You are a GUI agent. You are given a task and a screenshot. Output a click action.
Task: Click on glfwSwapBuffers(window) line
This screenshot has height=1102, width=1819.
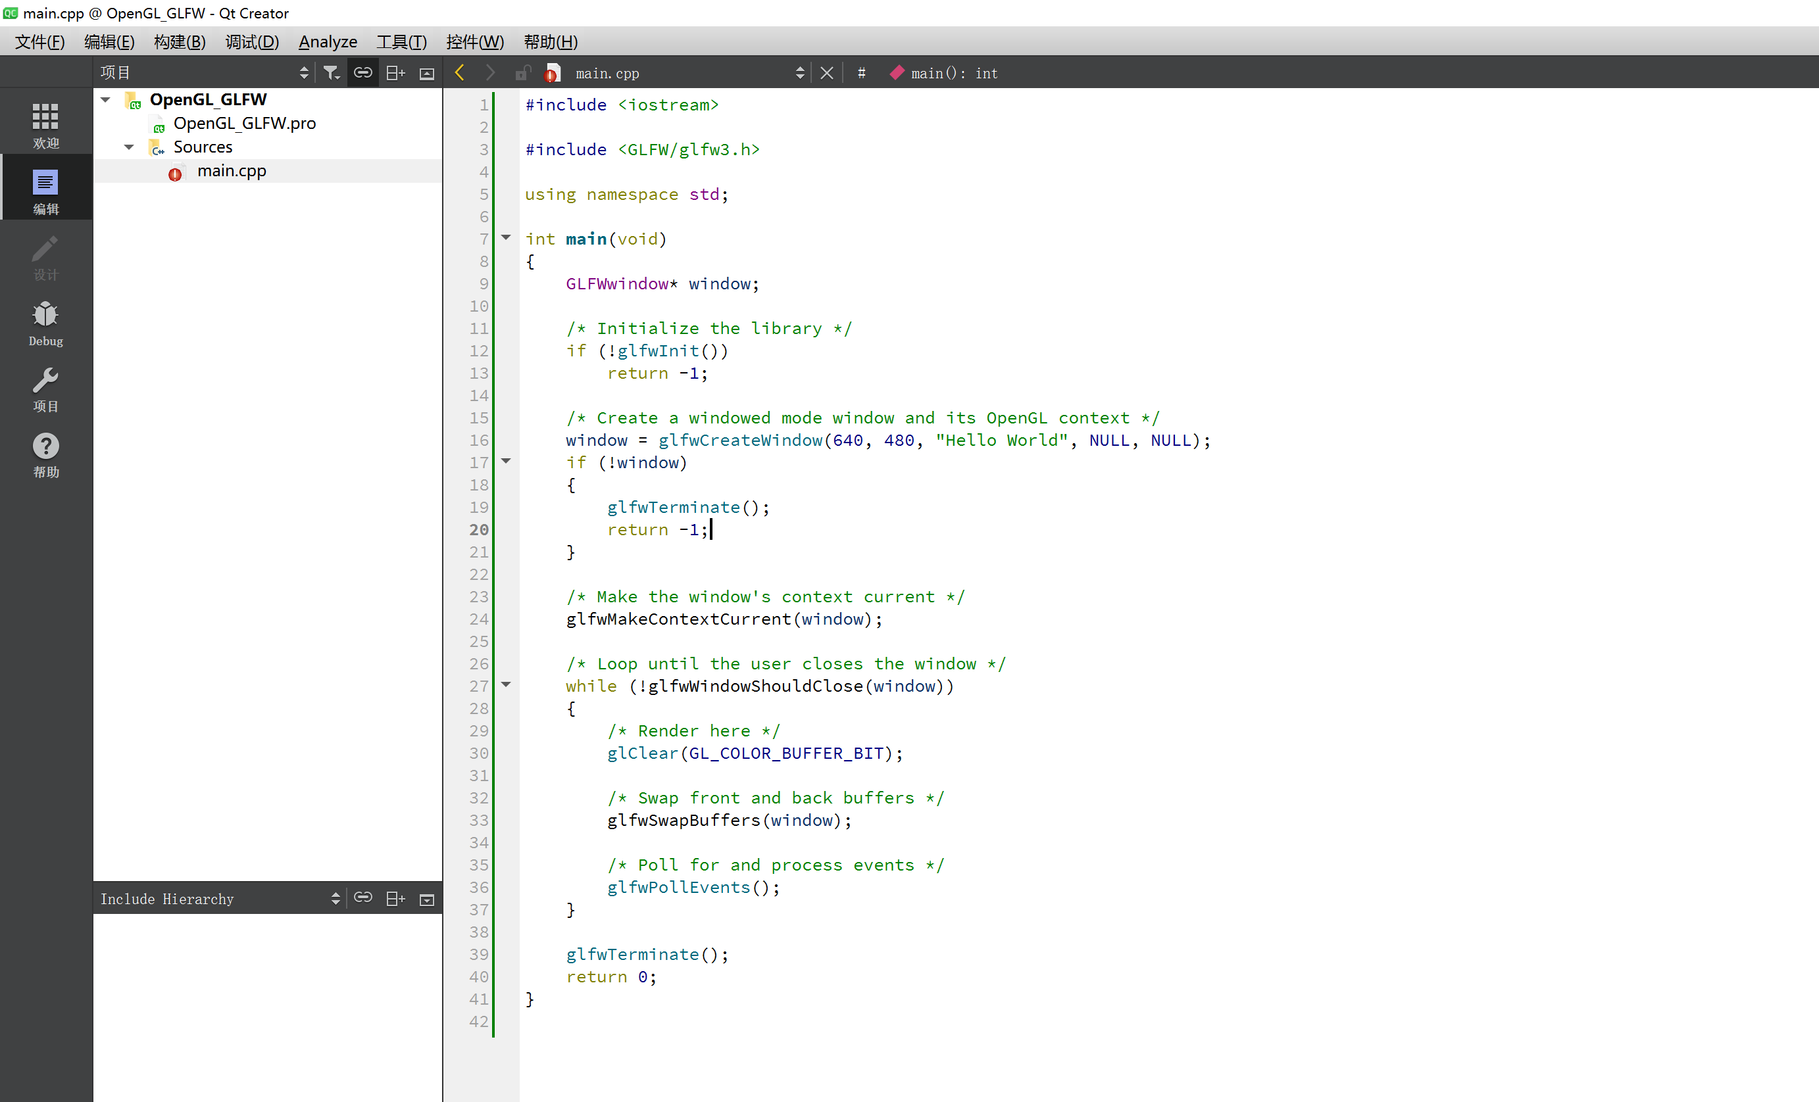(x=730, y=820)
